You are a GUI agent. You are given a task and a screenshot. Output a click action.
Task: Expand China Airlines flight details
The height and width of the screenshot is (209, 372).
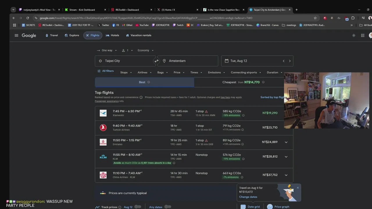pos(286,175)
